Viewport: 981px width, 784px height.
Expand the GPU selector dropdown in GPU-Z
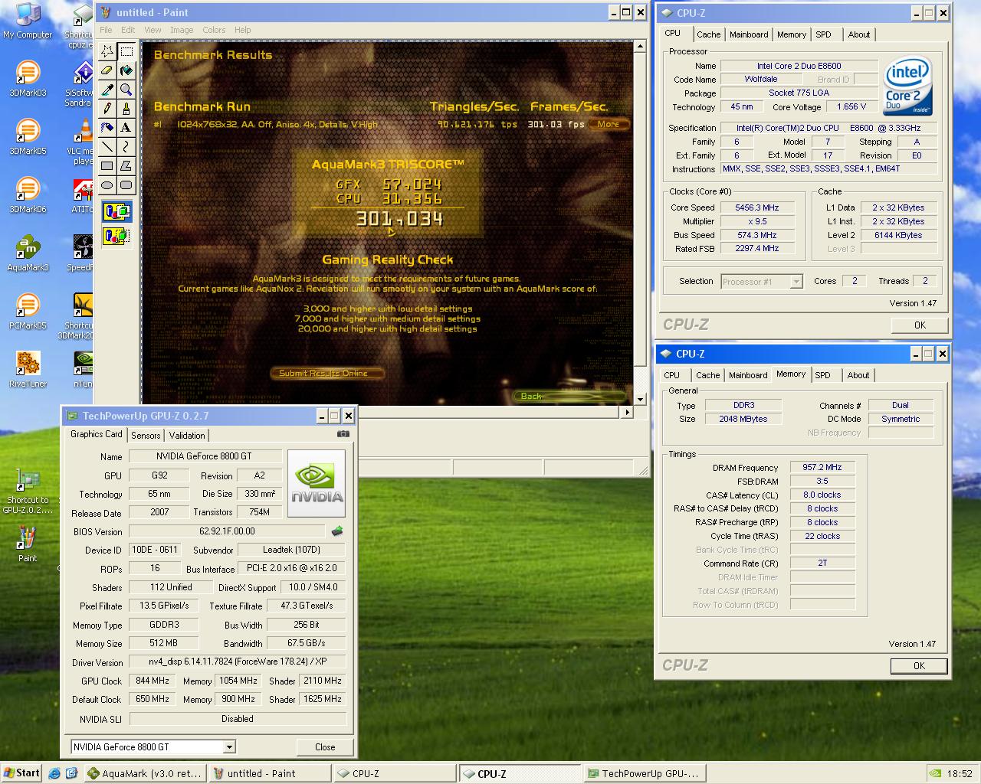229,747
